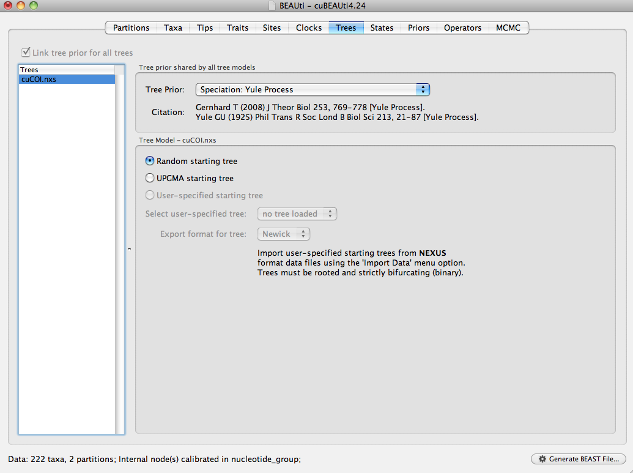Open the Sites tab
Viewport: 633px width, 473px height.
tap(272, 28)
